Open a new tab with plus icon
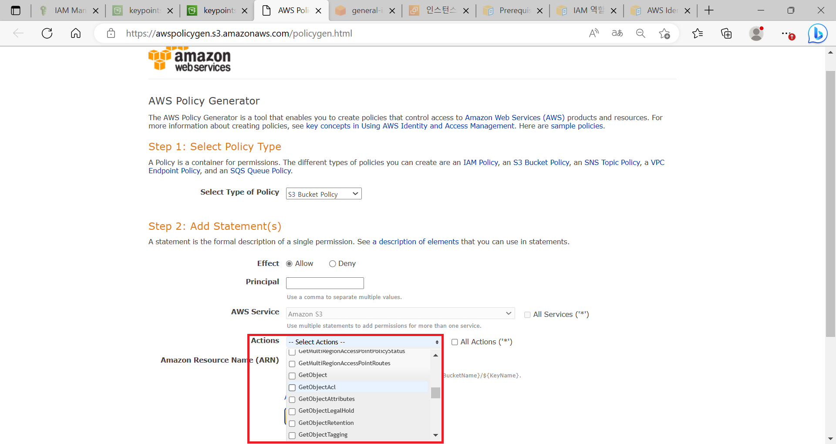836x444 pixels. pos(709,10)
